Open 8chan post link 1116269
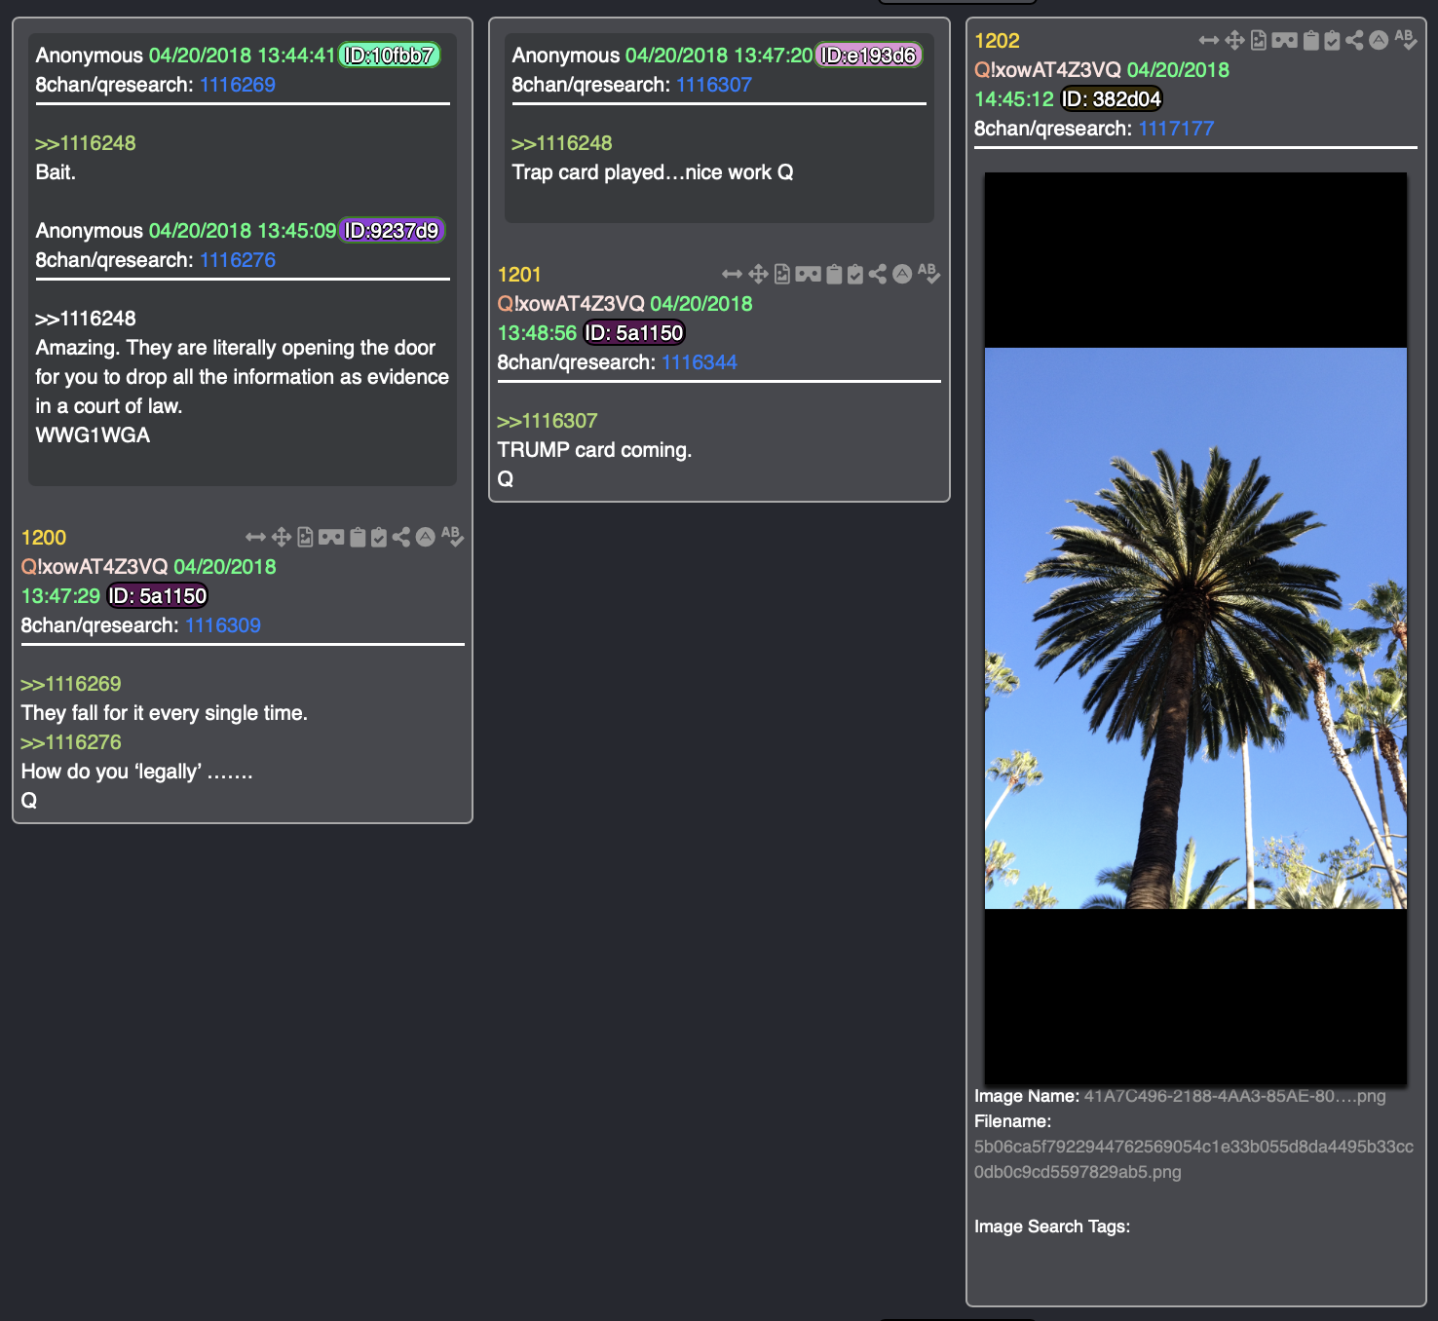The width and height of the screenshot is (1438, 1321). pyautogui.click(x=238, y=85)
